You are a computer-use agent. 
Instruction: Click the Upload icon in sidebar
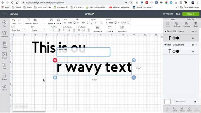pos(4,87)
